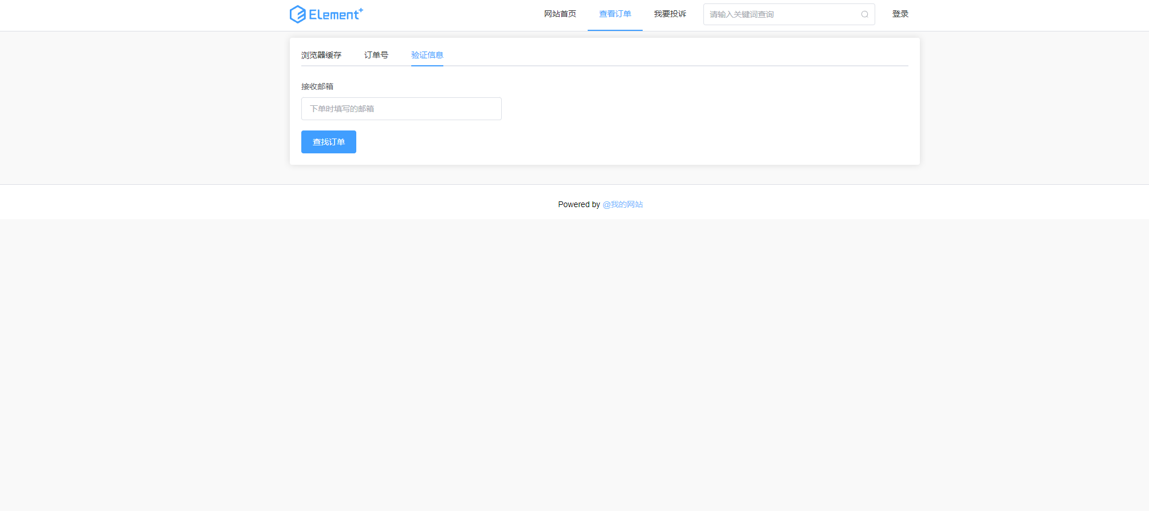The width and height of the screenshot is (1149, 511).
Task: Select the 验证信息 tab
Action: (427, 55)
